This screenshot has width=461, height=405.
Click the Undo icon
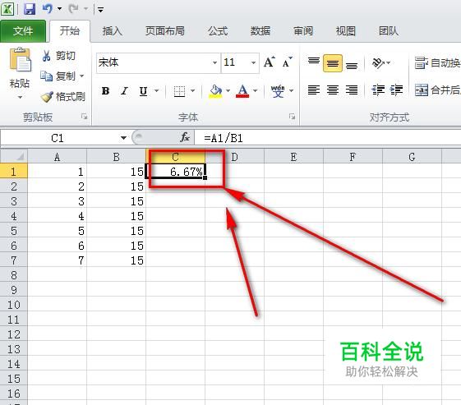48,9
